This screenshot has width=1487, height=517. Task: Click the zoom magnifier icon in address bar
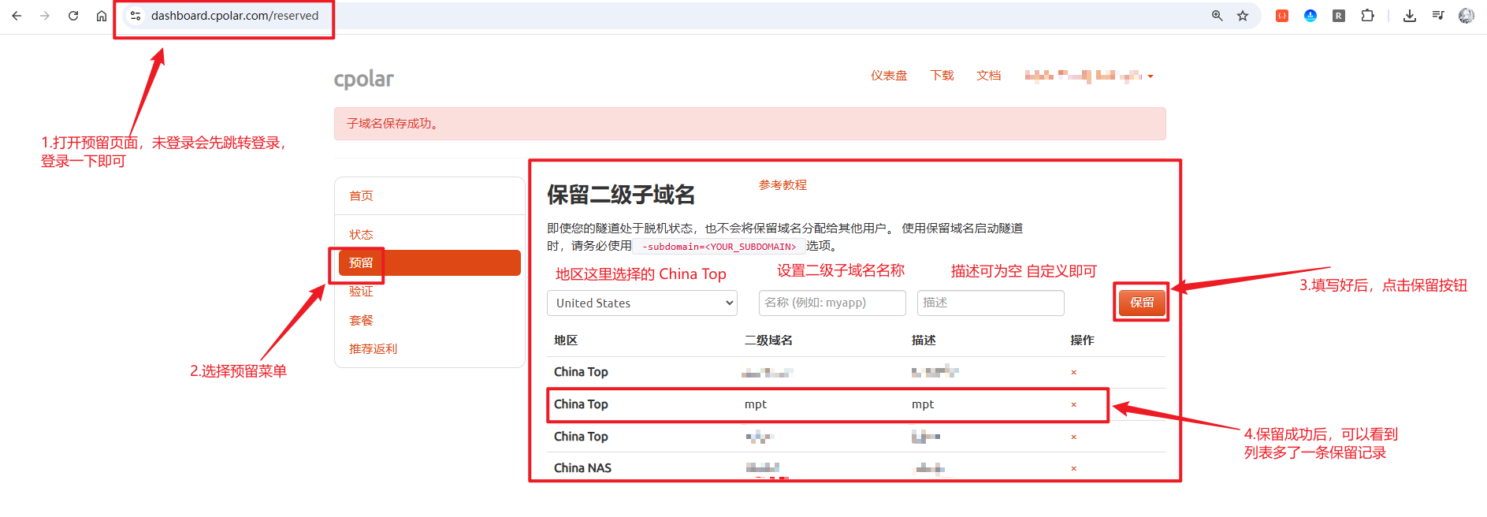(1217, 16)
